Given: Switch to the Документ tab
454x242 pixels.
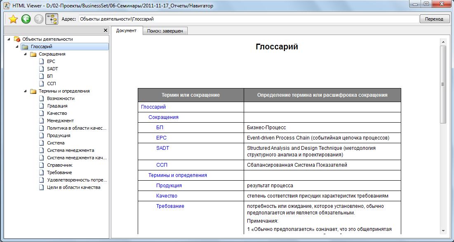Looking at the screenshot, I should [x=126, y=31].
